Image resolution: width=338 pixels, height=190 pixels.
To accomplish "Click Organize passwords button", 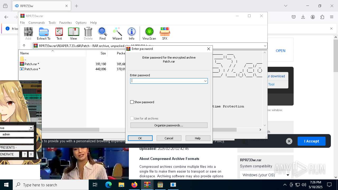I will coord(169,125).
